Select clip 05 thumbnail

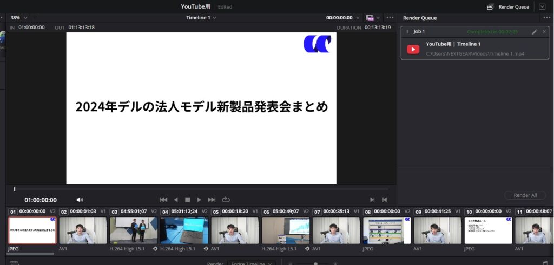[235, 230]
